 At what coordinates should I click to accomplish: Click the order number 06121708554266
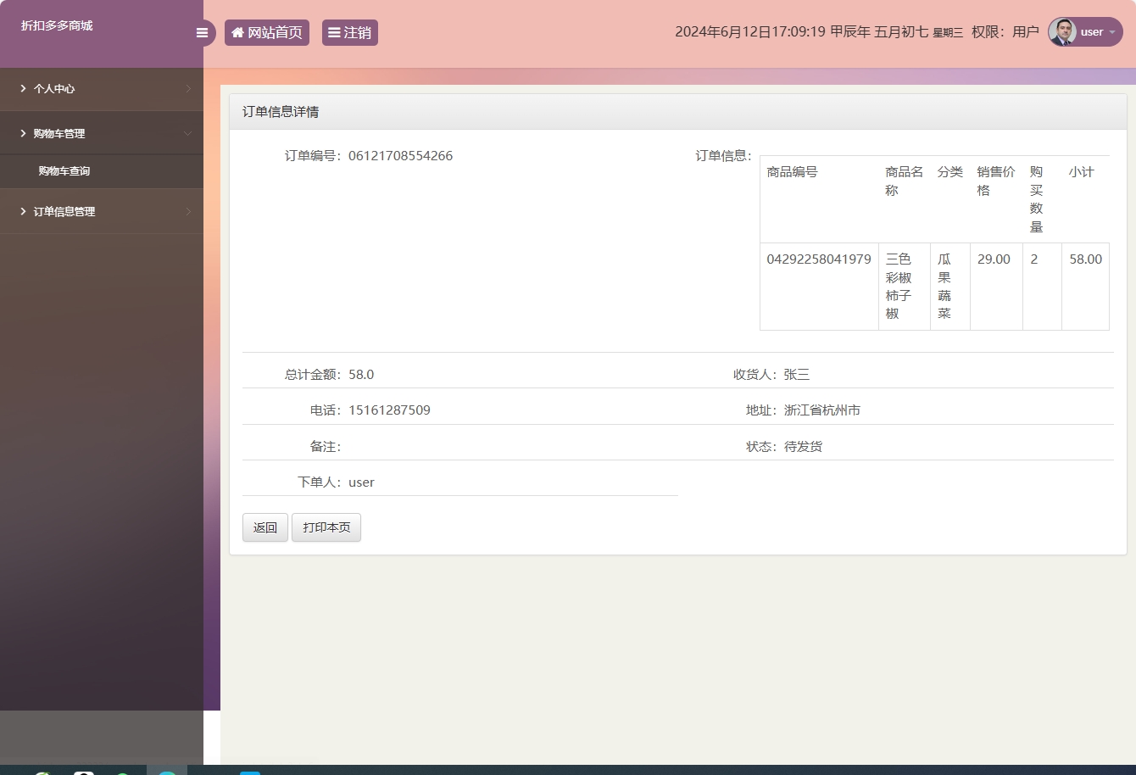[400, 156]
